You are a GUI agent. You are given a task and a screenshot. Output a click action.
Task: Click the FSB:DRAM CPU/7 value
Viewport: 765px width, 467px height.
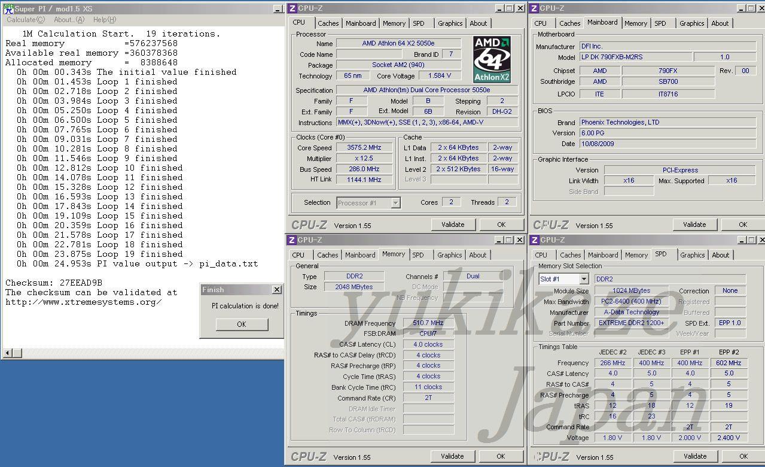point(428,333)
